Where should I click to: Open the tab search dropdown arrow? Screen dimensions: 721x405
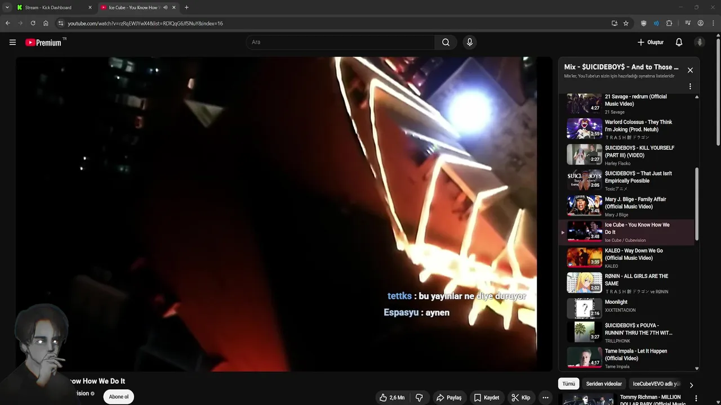click(x=7, y=7)
